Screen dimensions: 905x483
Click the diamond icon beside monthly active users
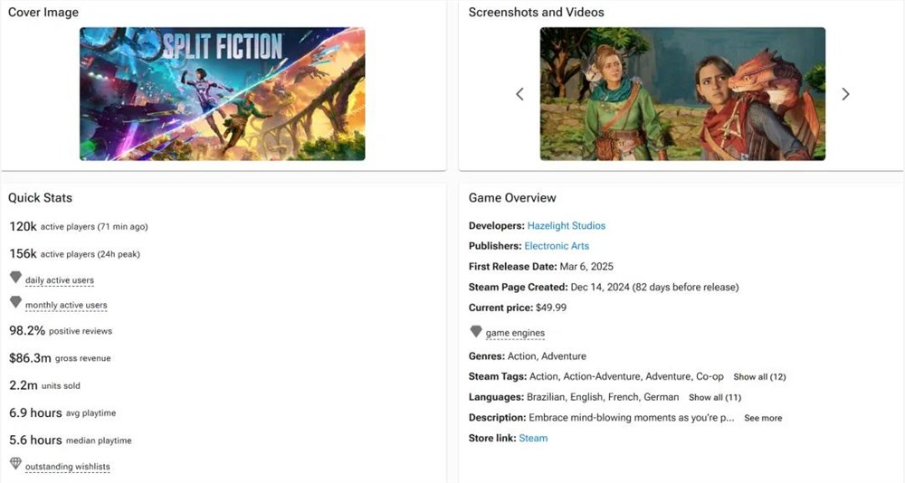pyautogui.click(x=15, y=303)
